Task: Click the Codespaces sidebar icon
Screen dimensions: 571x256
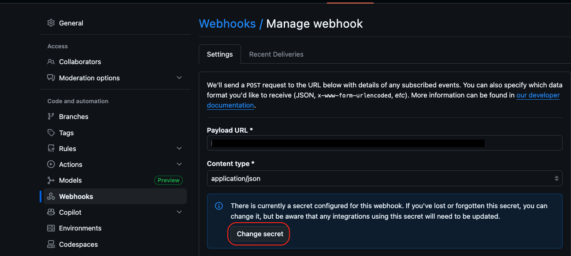Action: tap(51, 245)
